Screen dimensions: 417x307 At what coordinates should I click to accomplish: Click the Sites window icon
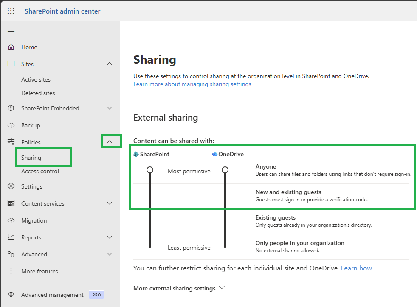pos(11,64)
